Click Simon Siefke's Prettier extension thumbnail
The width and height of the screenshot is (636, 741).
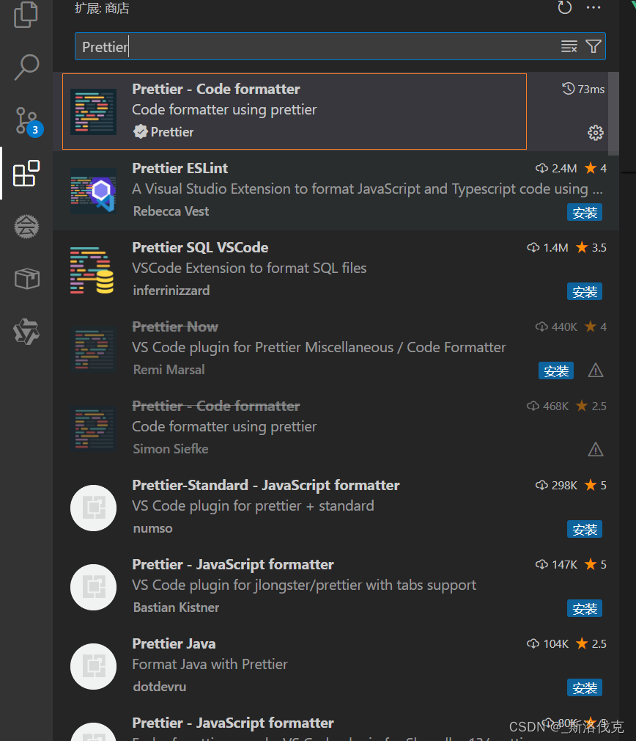(x=93, y=428)
